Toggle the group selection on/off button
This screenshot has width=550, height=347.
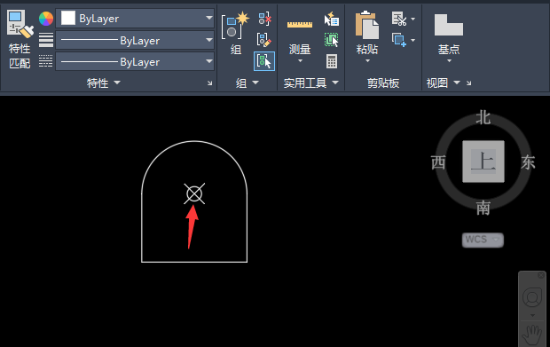pyautogui.click(x=264, y=61)
